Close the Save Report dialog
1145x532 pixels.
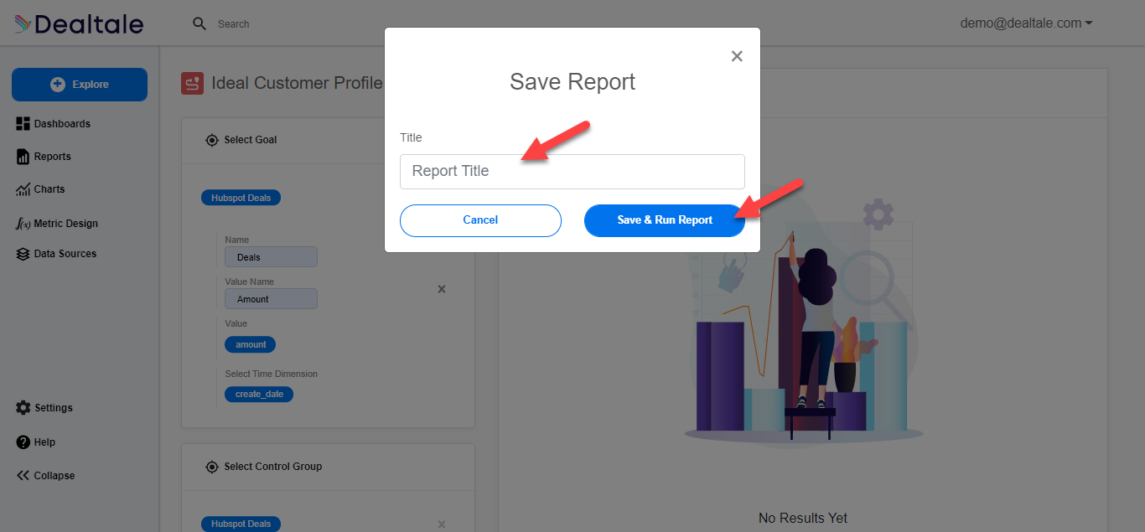(x=737, y=56)
